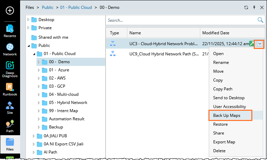Click the search magnifier icon
This screenshot has width=267, height=160.
point(260,20)
